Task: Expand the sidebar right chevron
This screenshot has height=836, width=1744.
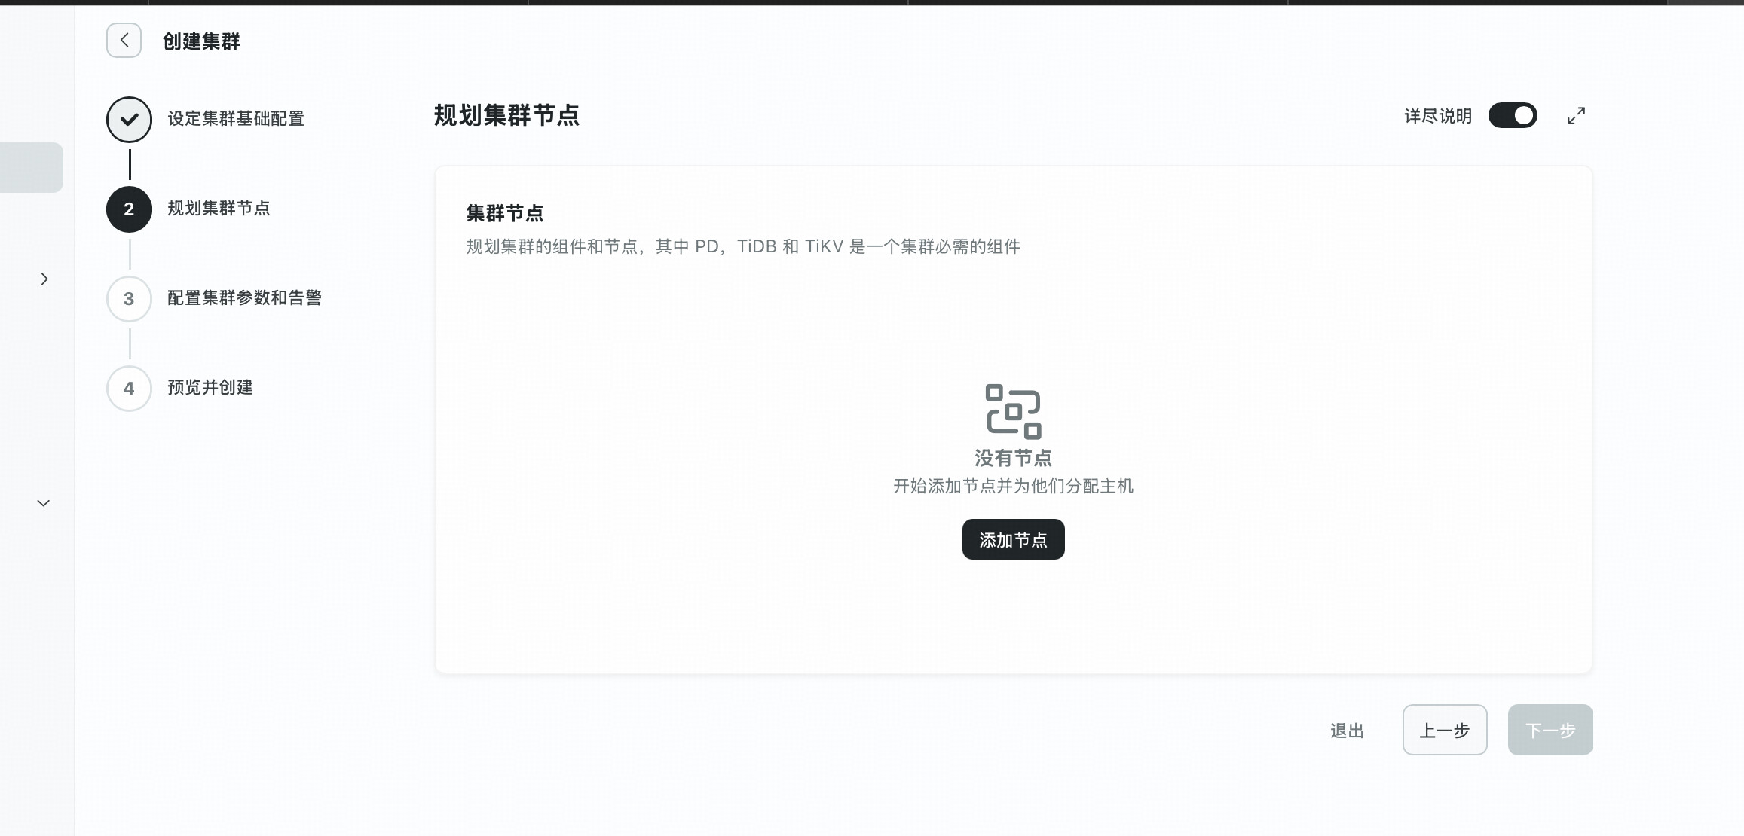Action: (x=44, y=279)
